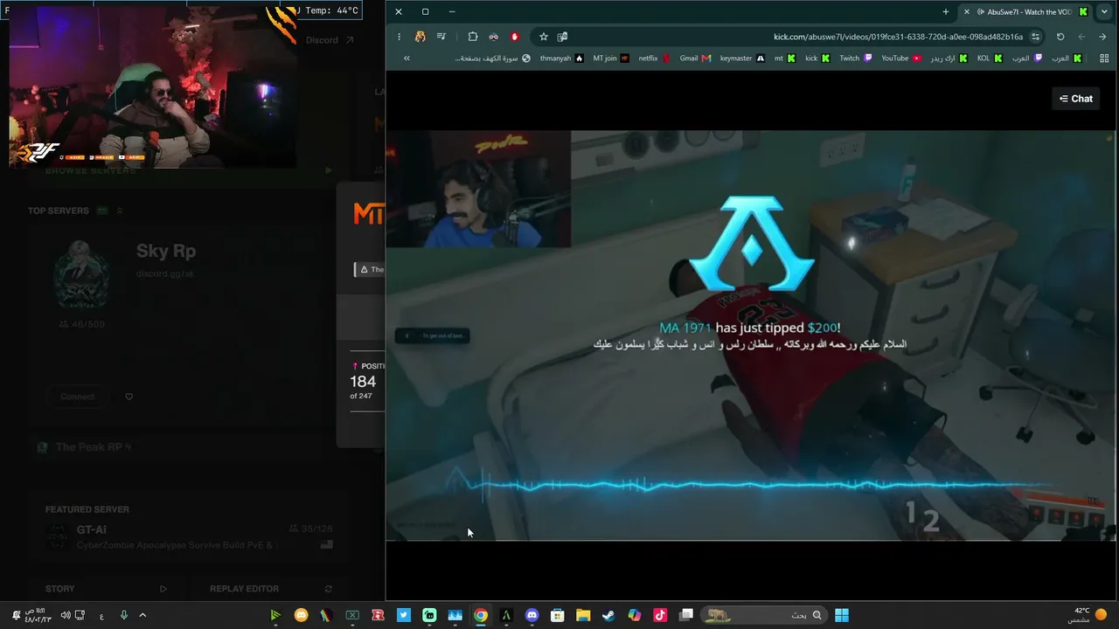Open Steam from the taskbar
The height and width of the screenshot is (629, 1119).
click(x=608, y=615)
